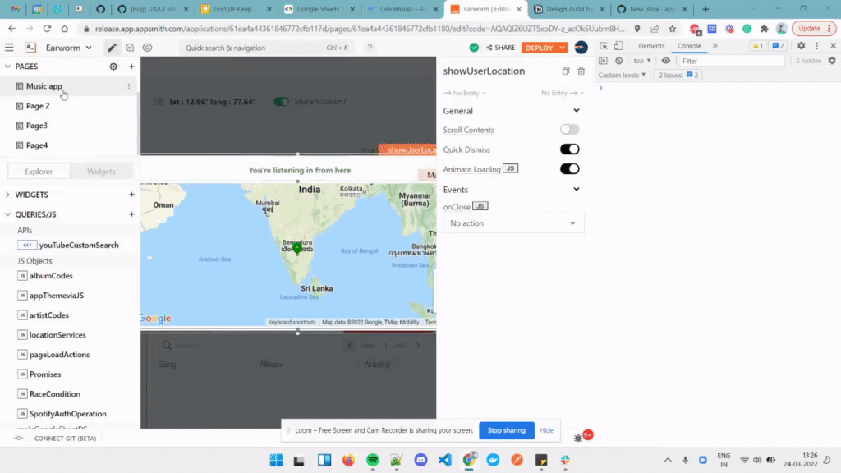This screenshot has width=841, height=473.
Task: Turn off Animate Loading toggle
Action: click(570, 169)
